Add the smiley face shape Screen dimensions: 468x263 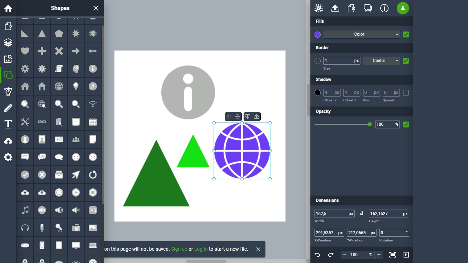click(76, 157)
